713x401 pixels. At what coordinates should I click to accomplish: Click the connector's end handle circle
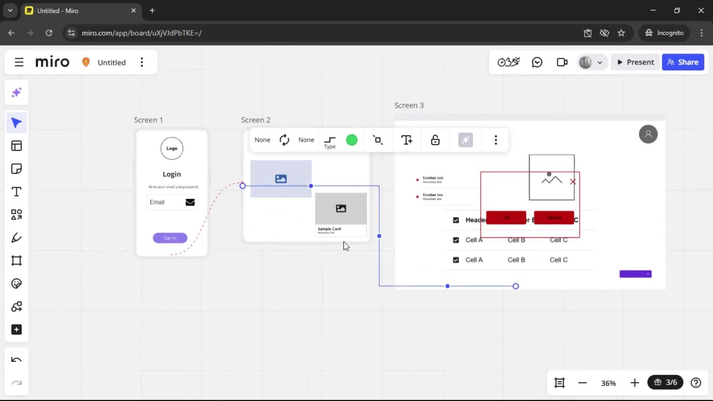(x=516, y=286)
